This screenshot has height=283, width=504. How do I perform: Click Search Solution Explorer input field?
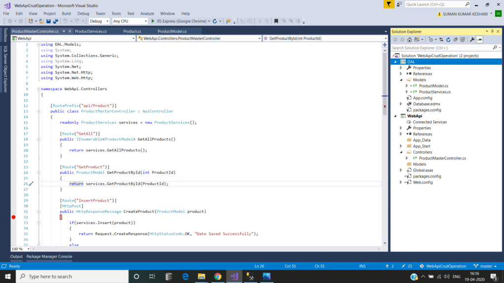442,48
